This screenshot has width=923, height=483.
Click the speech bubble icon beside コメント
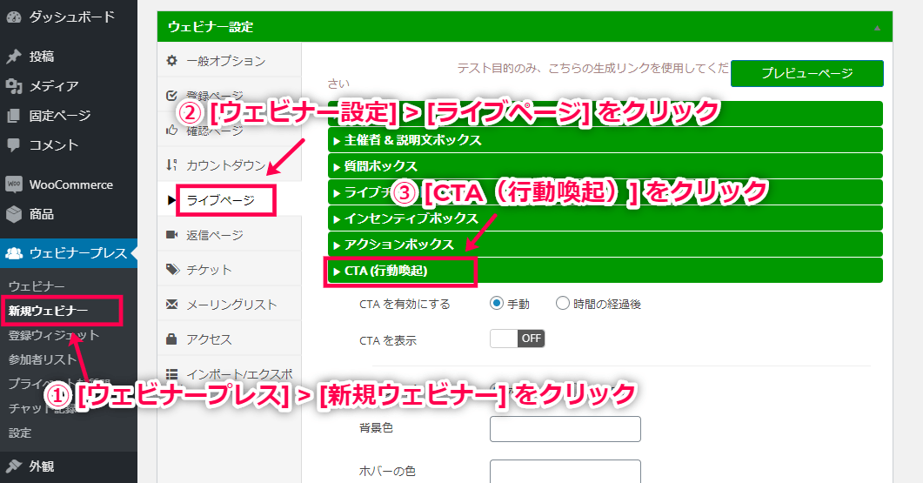(x=14, y=144)
